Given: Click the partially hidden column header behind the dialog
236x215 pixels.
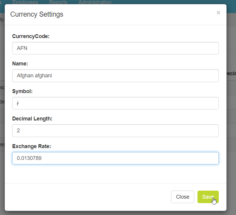Looking at the screenshot, I should click(x=231, y=74).
